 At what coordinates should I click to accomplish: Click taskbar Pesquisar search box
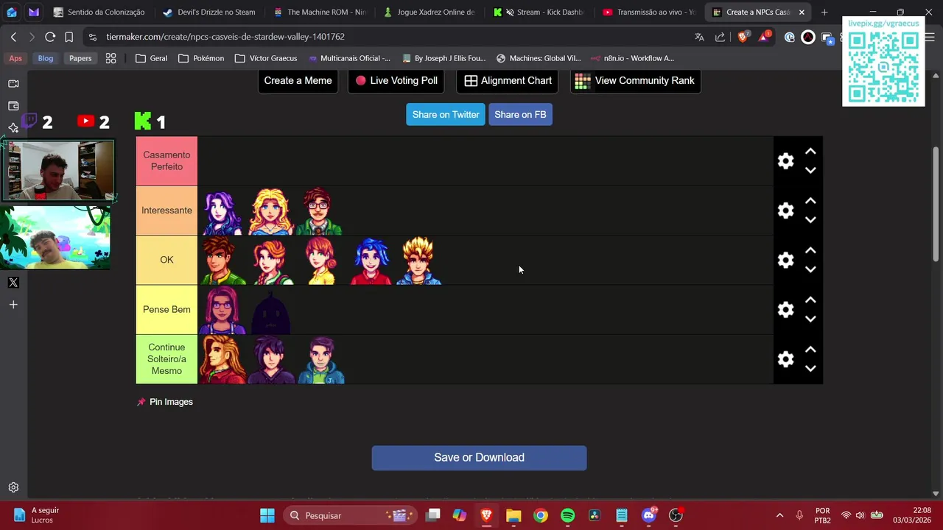click(350, 515)
